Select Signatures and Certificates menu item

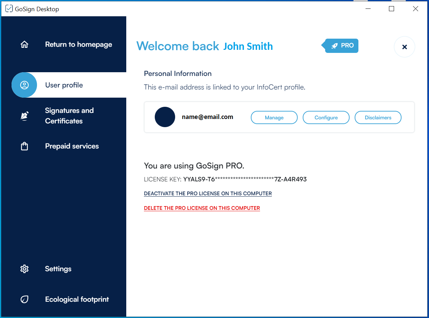(69, 116)
